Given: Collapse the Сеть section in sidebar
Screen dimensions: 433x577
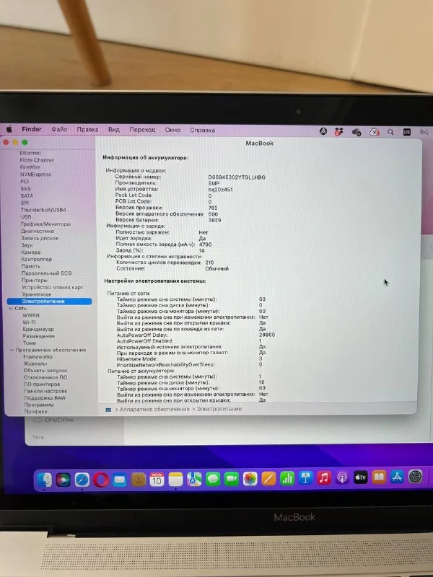Looking at the screenshot, I should [11, 309].
